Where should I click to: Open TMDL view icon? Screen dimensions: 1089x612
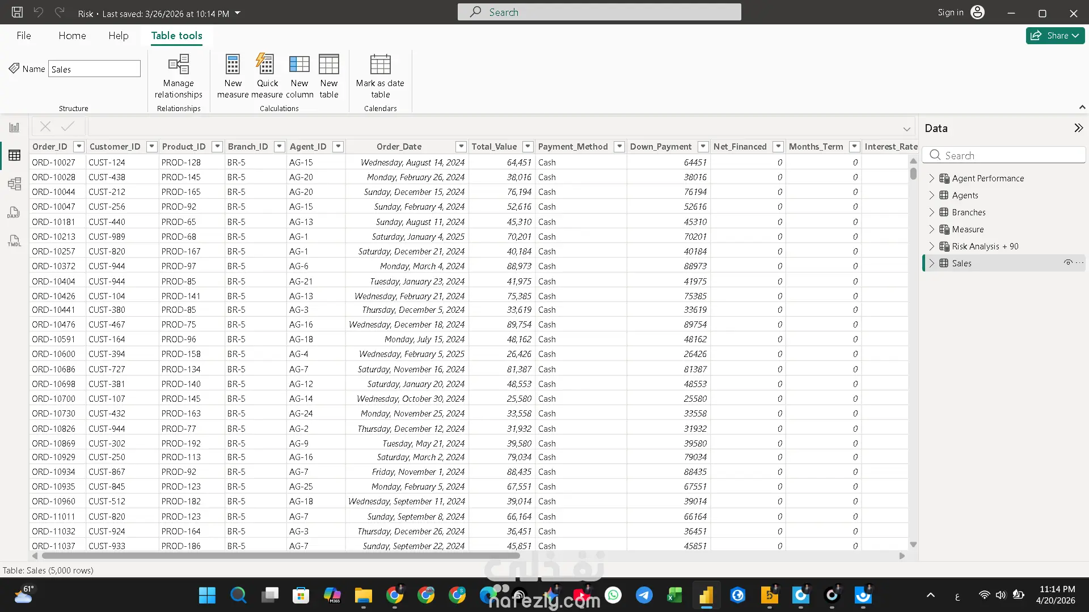pos(14,241)
